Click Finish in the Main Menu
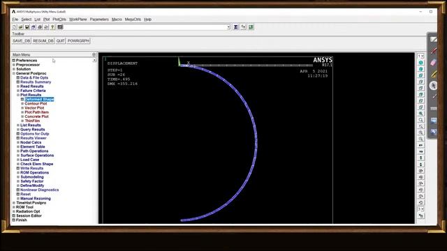 (22, 220)
